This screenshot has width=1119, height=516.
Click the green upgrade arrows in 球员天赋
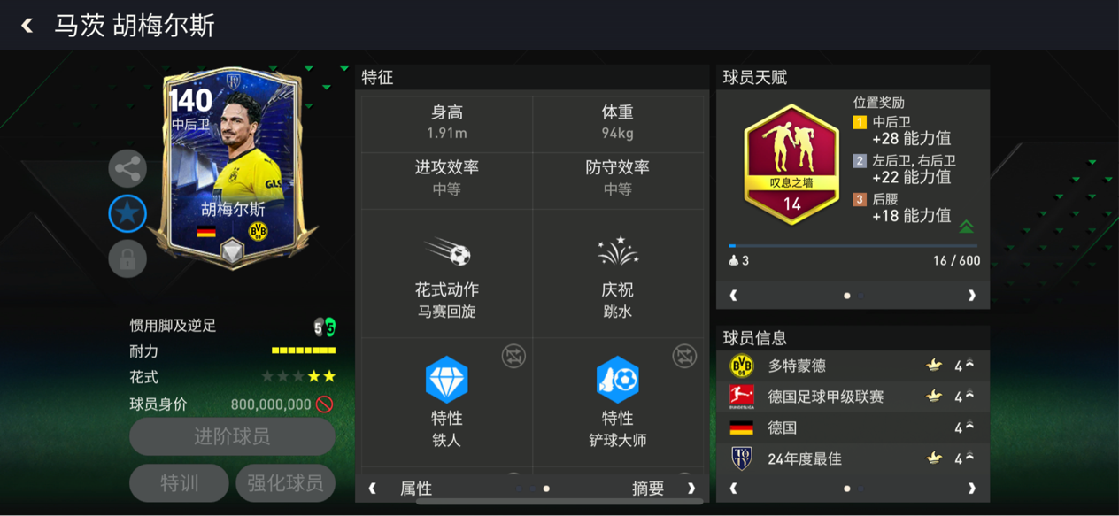966,227
